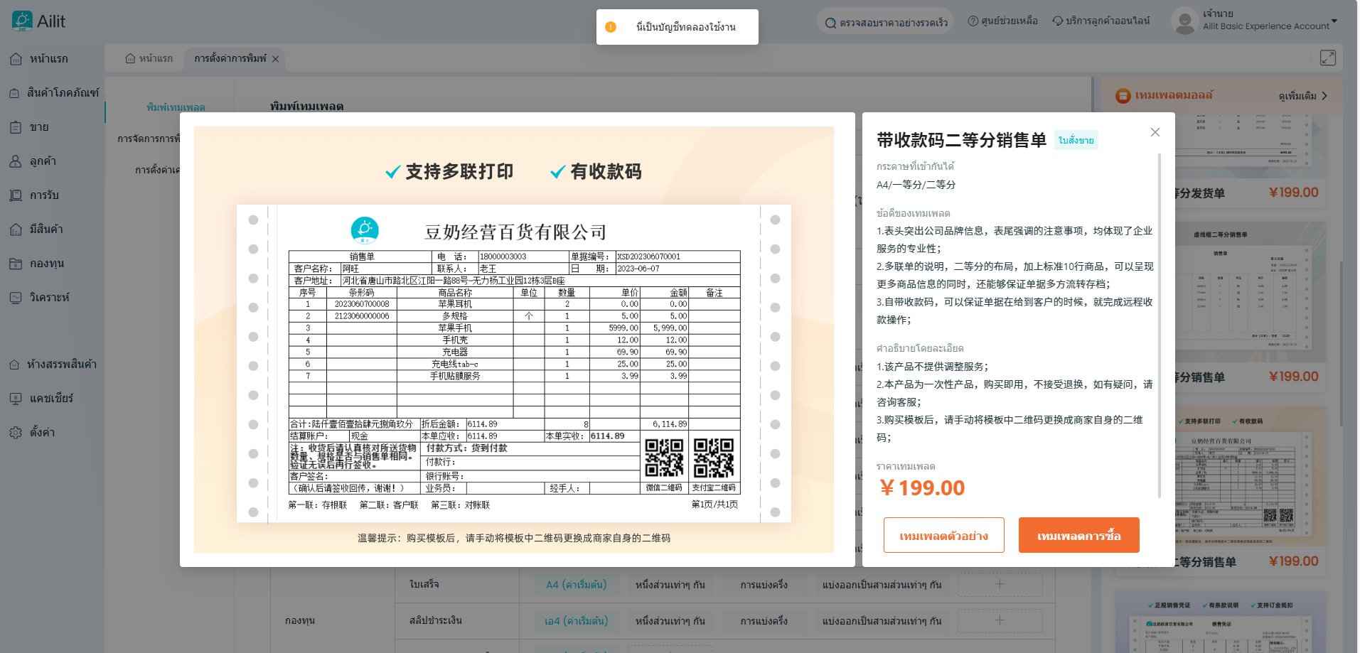Open the ศูนย์ช่วยเหลือ help center
The image size is (1360, 653).
point(1002,21)
